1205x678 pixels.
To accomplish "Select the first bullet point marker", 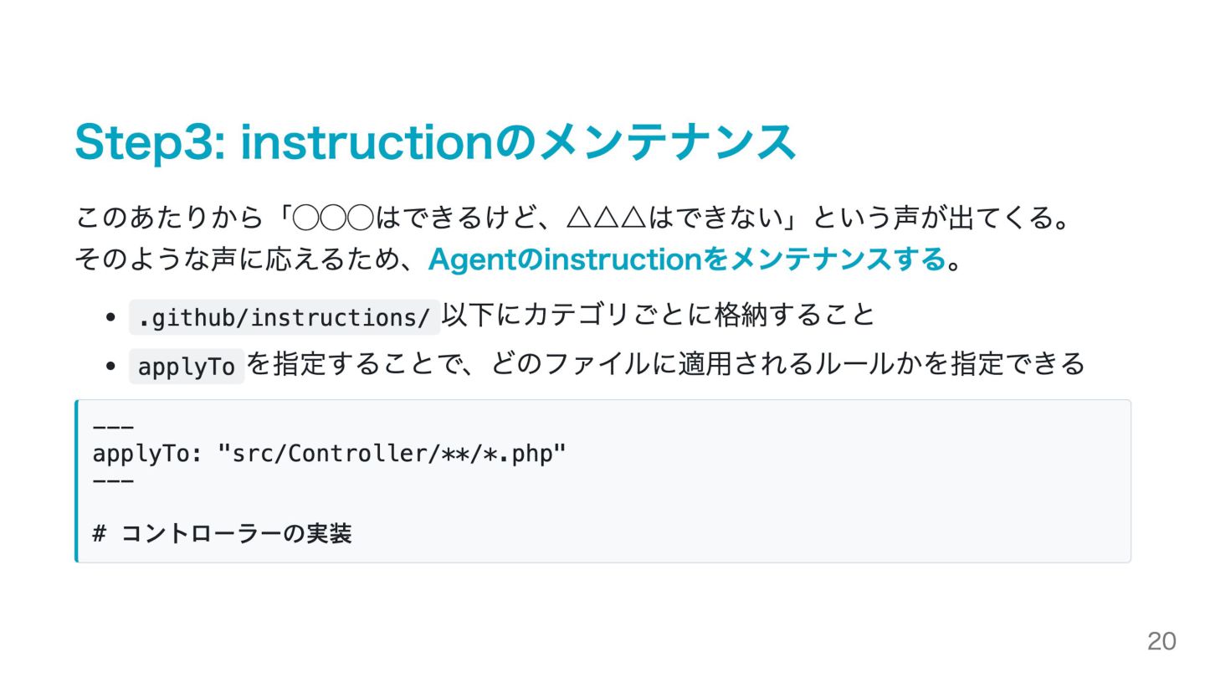I will tap(110, 317).
